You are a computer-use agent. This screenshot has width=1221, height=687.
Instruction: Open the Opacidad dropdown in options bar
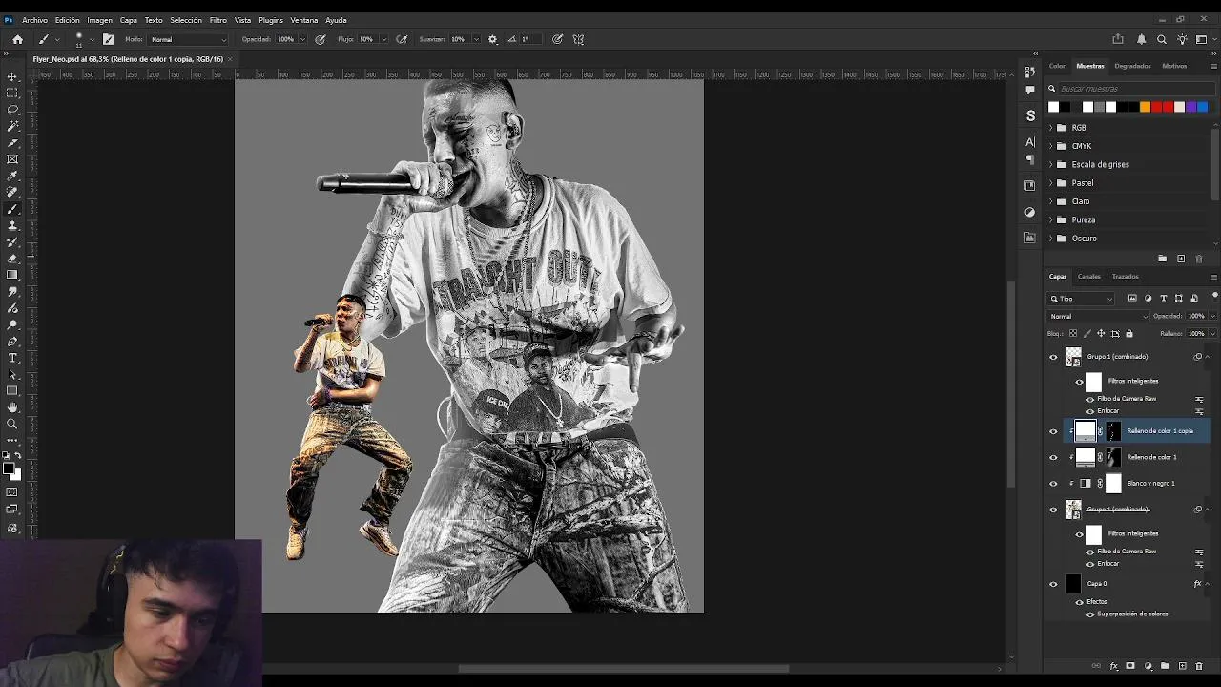click(302, 39)
